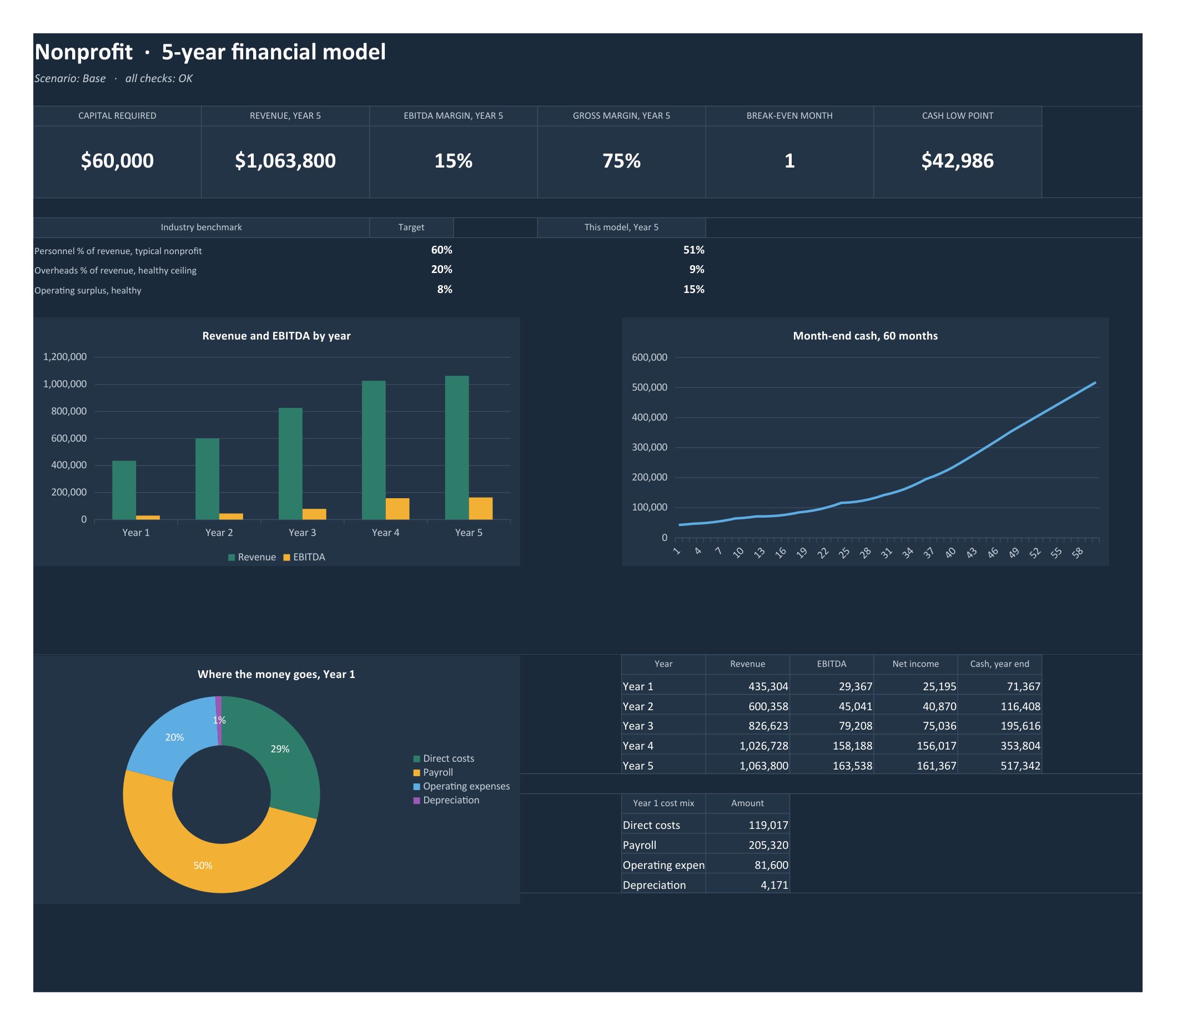
Task: Select the Direct costs legend marker
Action: click(416, 759)
